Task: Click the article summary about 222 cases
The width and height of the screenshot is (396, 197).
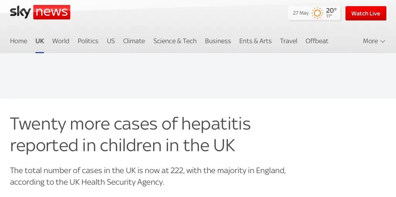Action: tap(148, 176)
